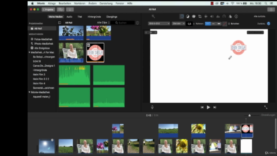The image size is (277, 156).
Task: Click the import media down-arrow button
Action: pos(70,10)
